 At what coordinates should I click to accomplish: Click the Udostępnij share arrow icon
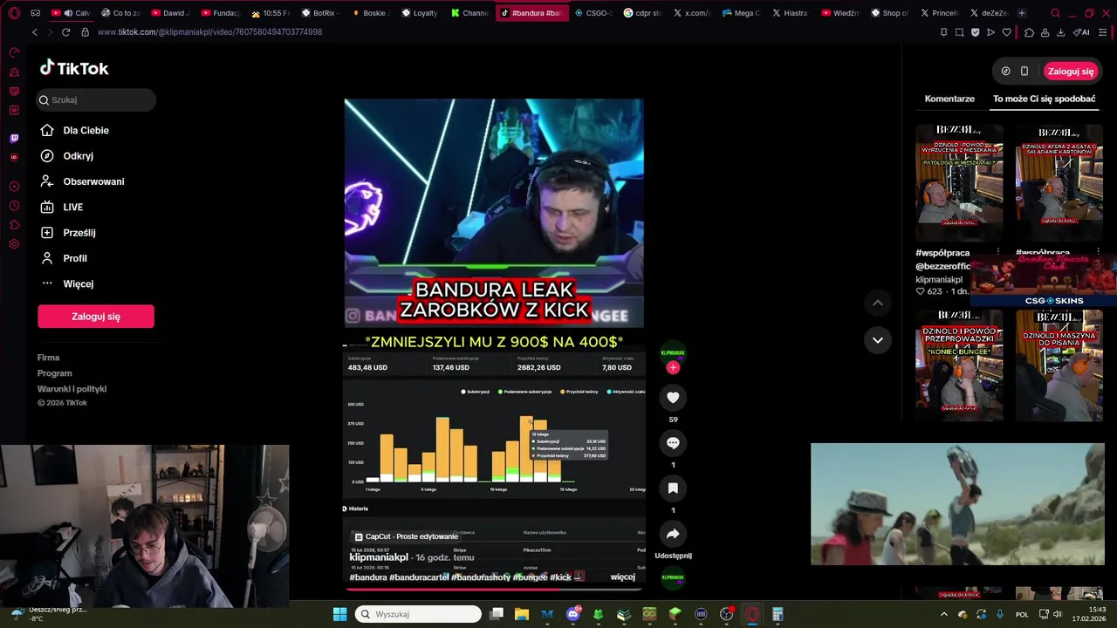pos(673,534)
